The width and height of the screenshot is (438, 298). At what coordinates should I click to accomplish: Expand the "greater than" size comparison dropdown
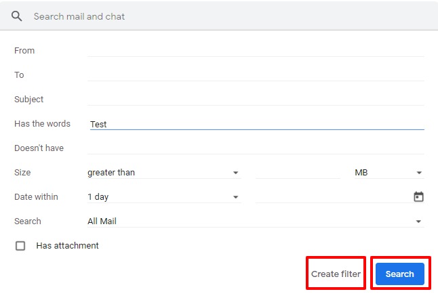(x=163, y=173)
